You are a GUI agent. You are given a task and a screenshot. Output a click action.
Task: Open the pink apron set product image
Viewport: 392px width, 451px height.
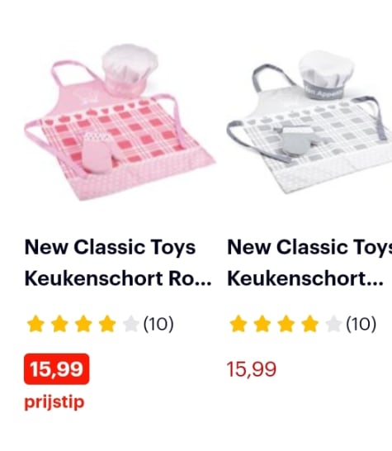pyautogui.click(x=120, y=122)
